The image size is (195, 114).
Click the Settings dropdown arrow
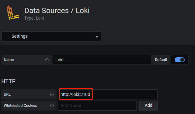pyautogui.click(x=97, y=37)
